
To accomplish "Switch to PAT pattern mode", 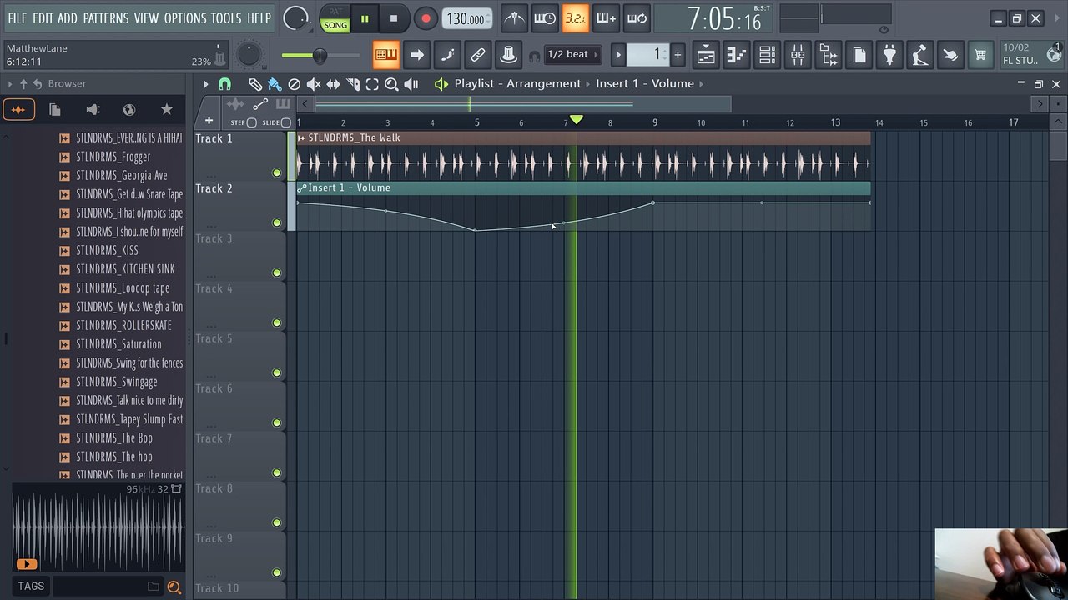I will pos(335,11).
